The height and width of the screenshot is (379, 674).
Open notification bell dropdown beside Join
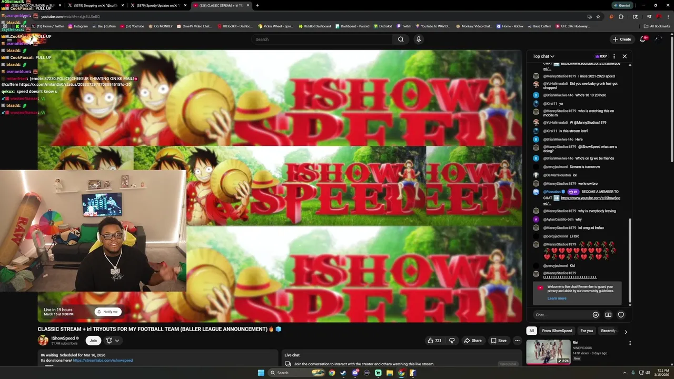(x=113, y=341)
